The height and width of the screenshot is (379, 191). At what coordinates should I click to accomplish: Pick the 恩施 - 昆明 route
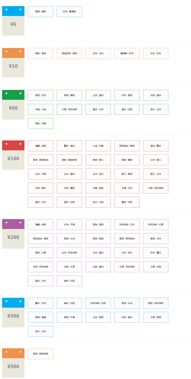tap(98, 224)
